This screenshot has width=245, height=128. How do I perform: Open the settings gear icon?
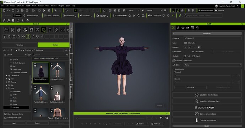[27, 21]
